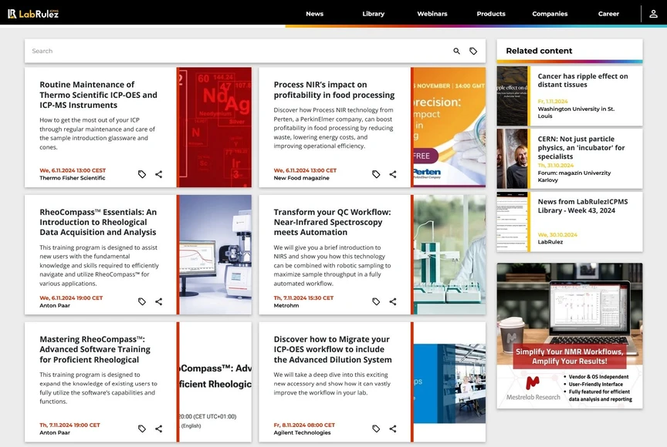Viewport: 667px width, 447px height.
Task: Click tag icon on Advanced Dilution System card
Action: 376,429
